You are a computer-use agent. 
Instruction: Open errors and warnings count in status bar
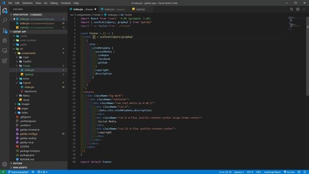click(42, 172)
